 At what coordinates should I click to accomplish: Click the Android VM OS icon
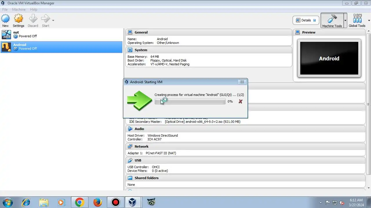coord(6,47)
